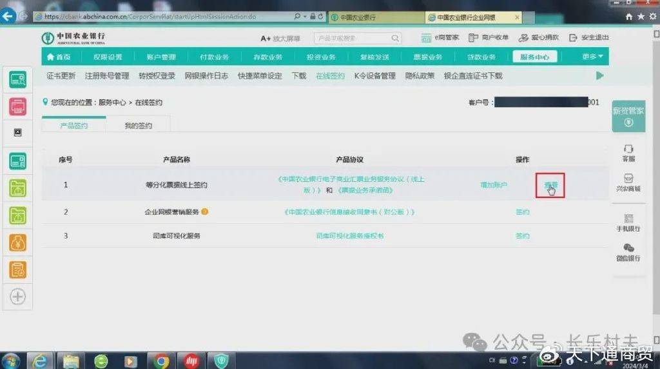Switch to the 产品签约 tab
The width and height of the screenshot is (660, 369).
pyautogui.click(x=73, y=125)
